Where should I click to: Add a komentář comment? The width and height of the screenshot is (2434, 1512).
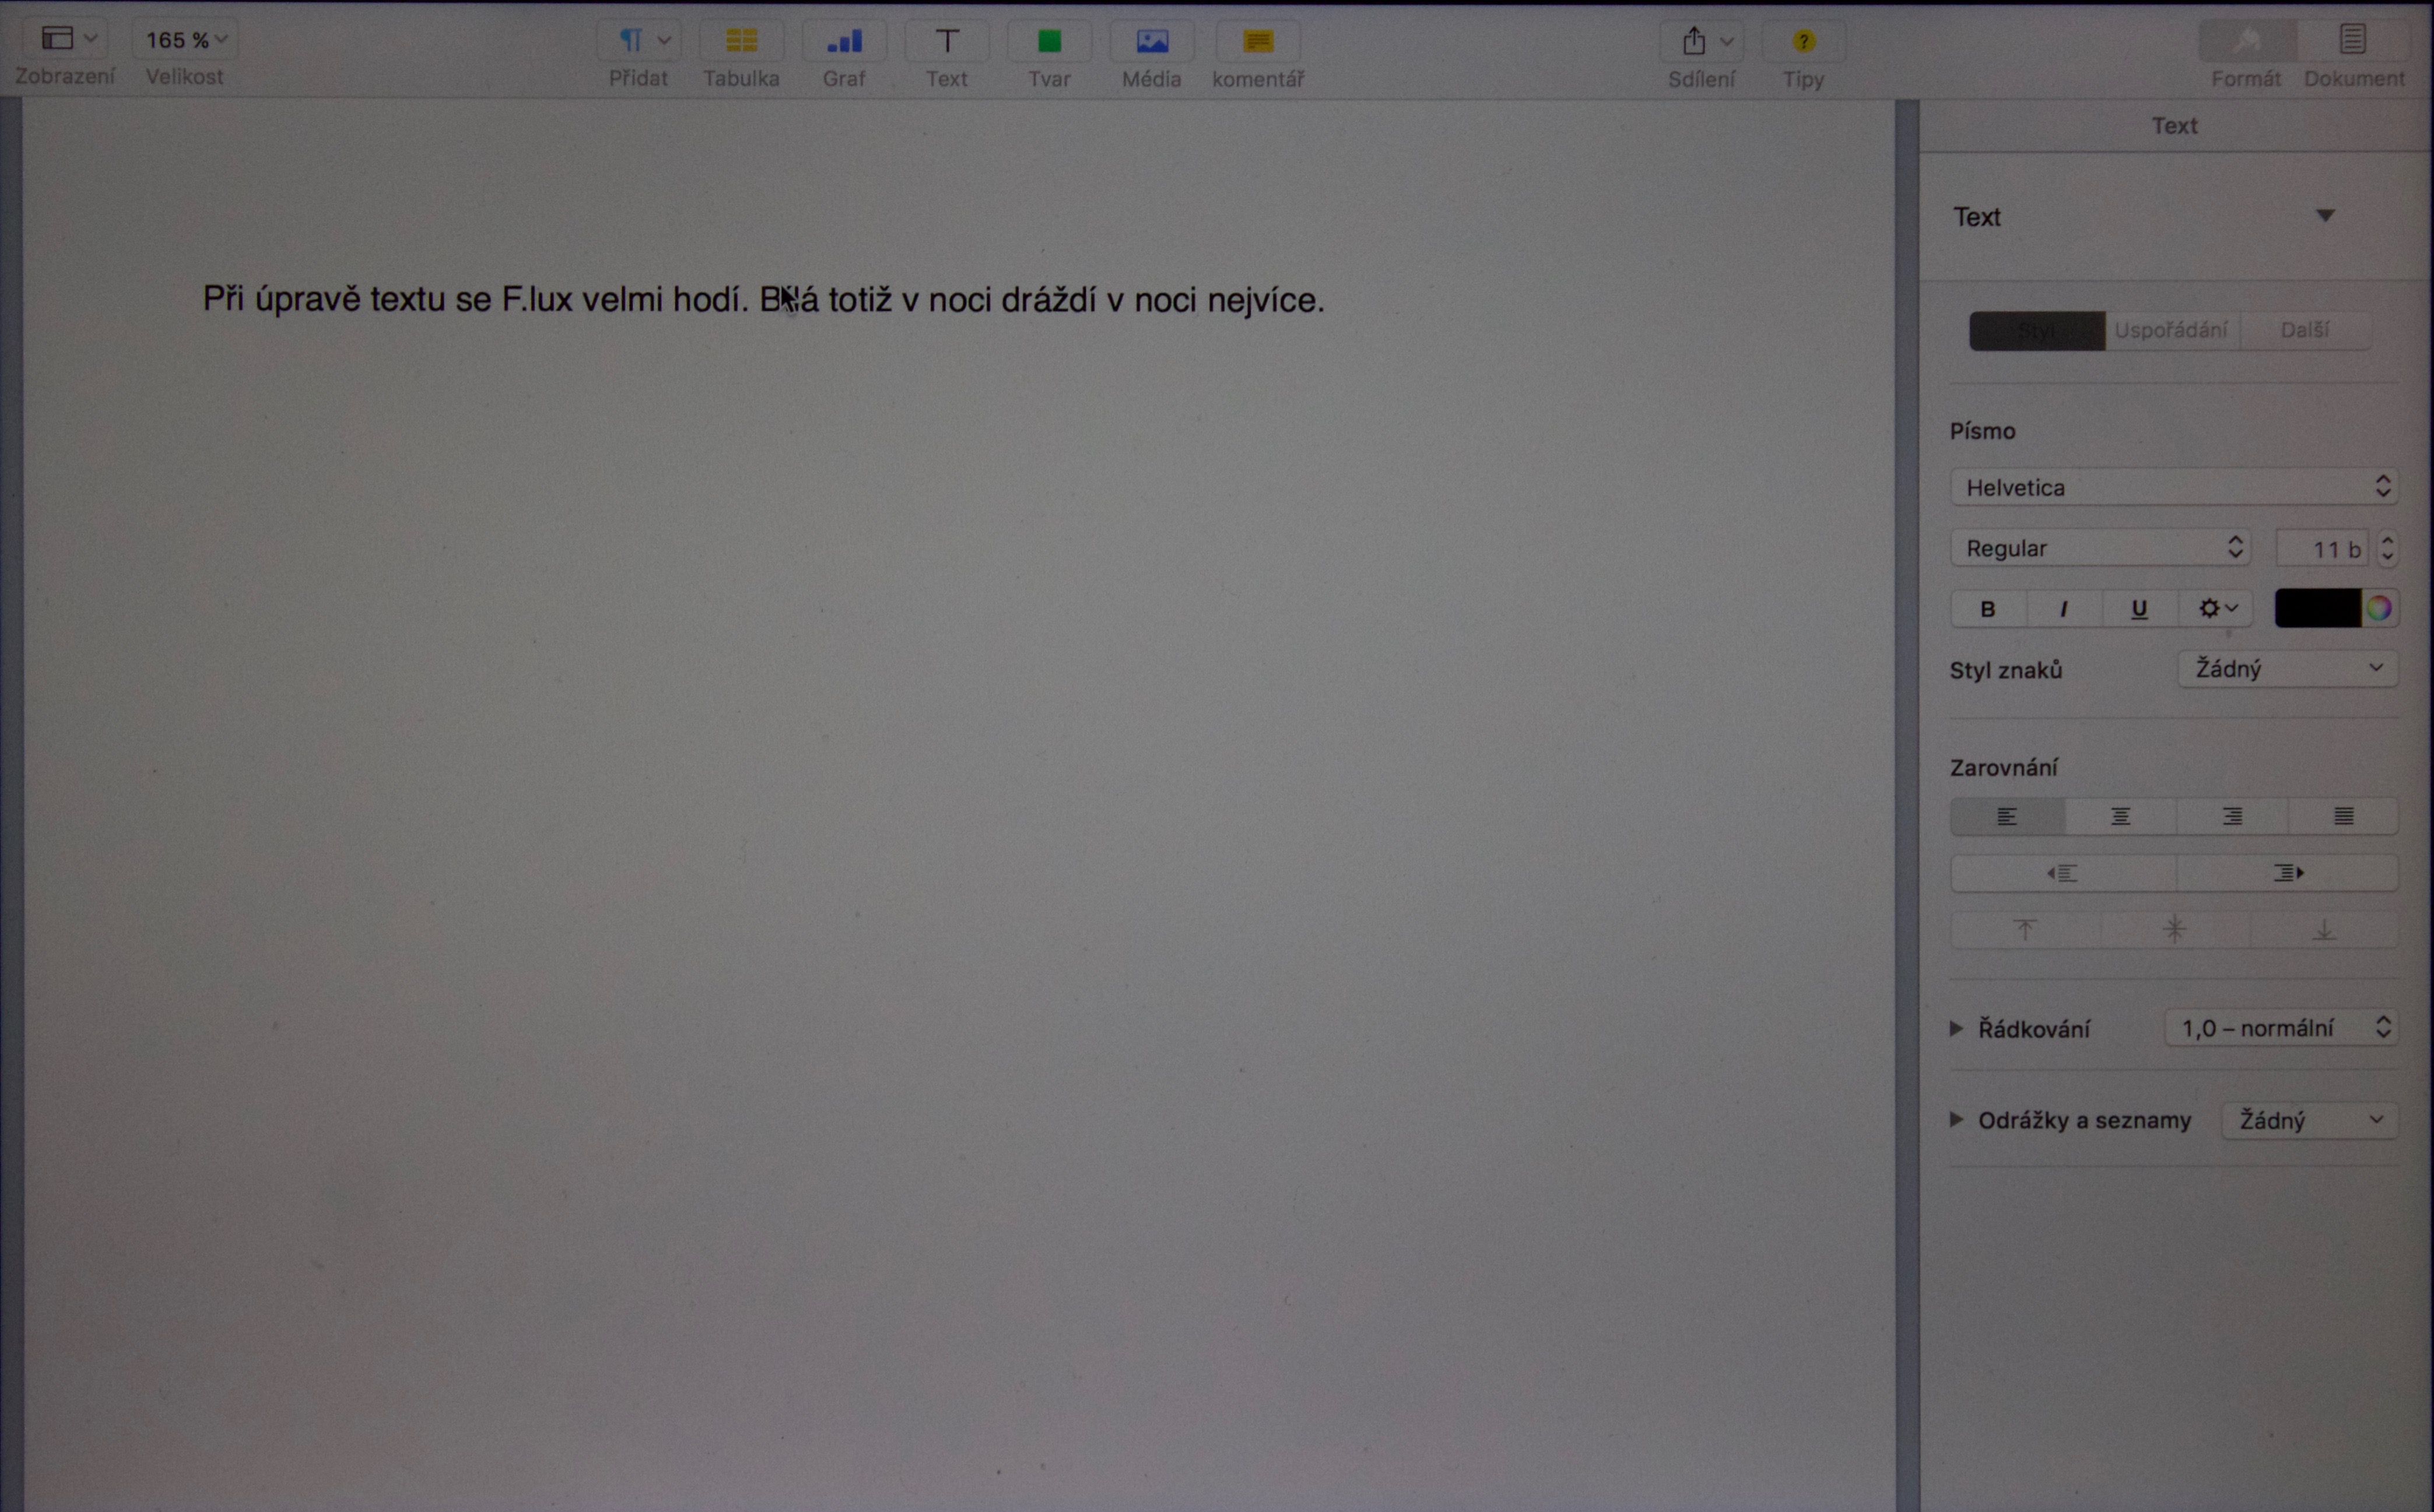click(x=1257, y=41)
